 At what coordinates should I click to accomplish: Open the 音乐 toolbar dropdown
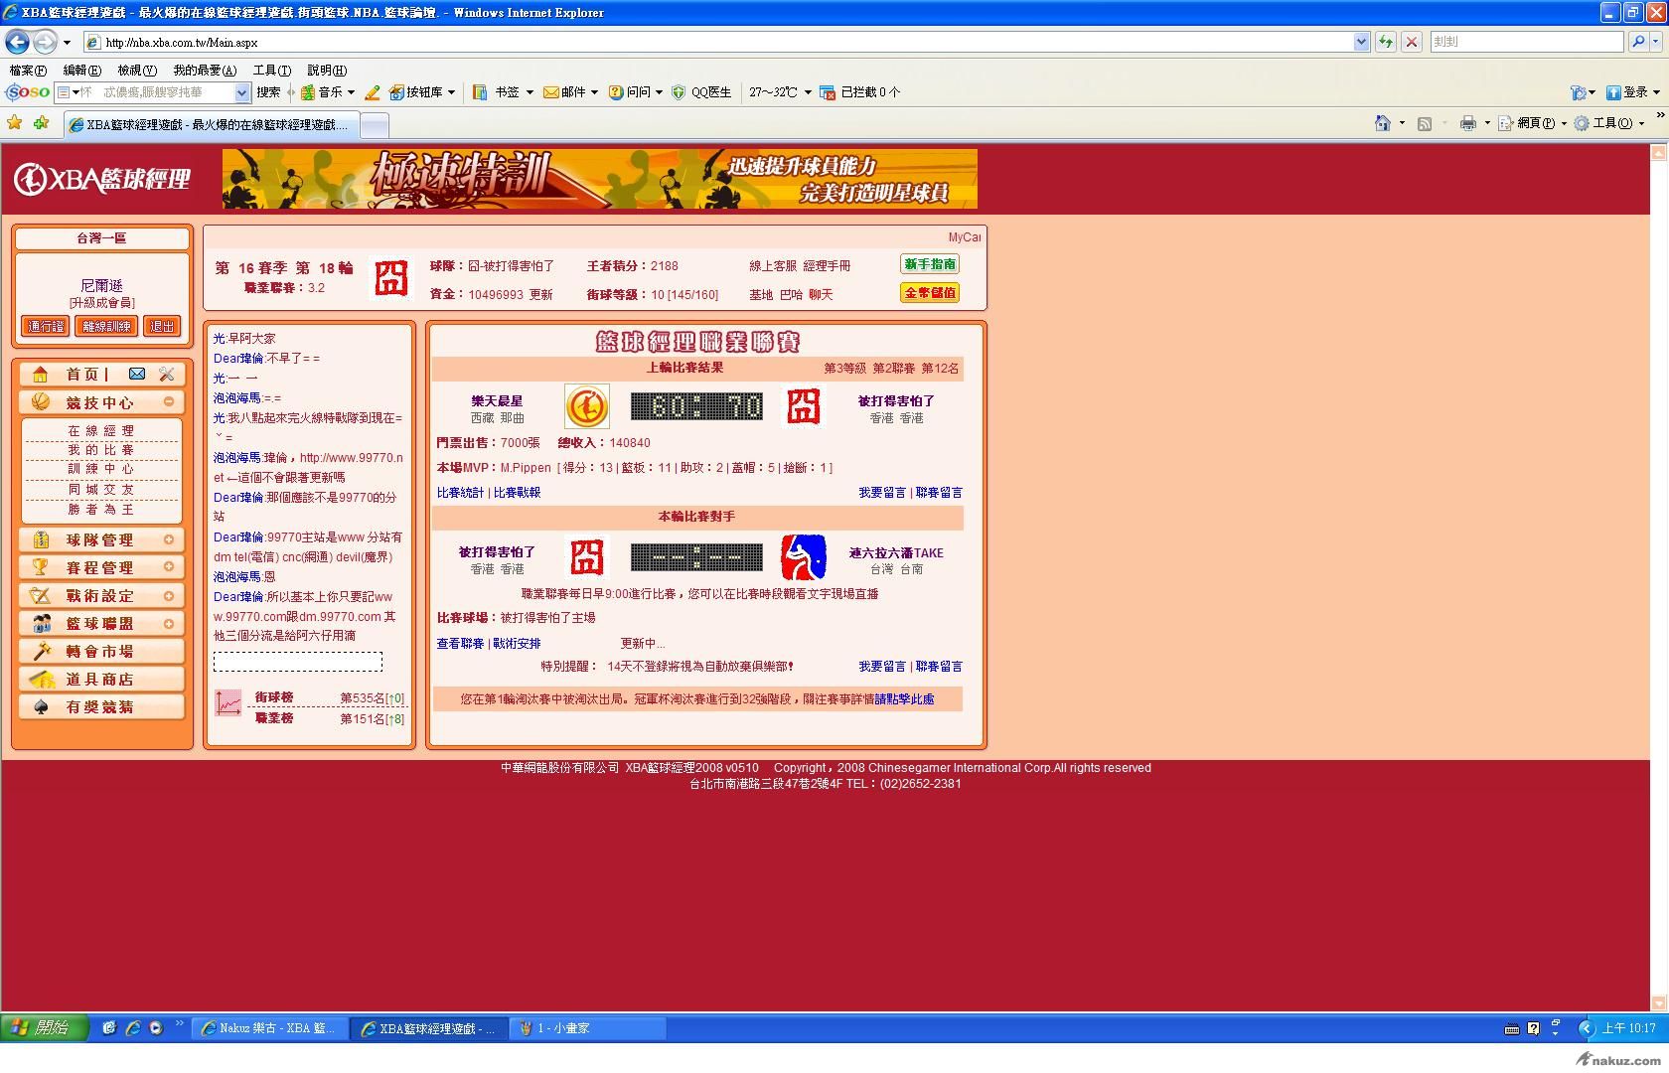click(x=351, y=92)
